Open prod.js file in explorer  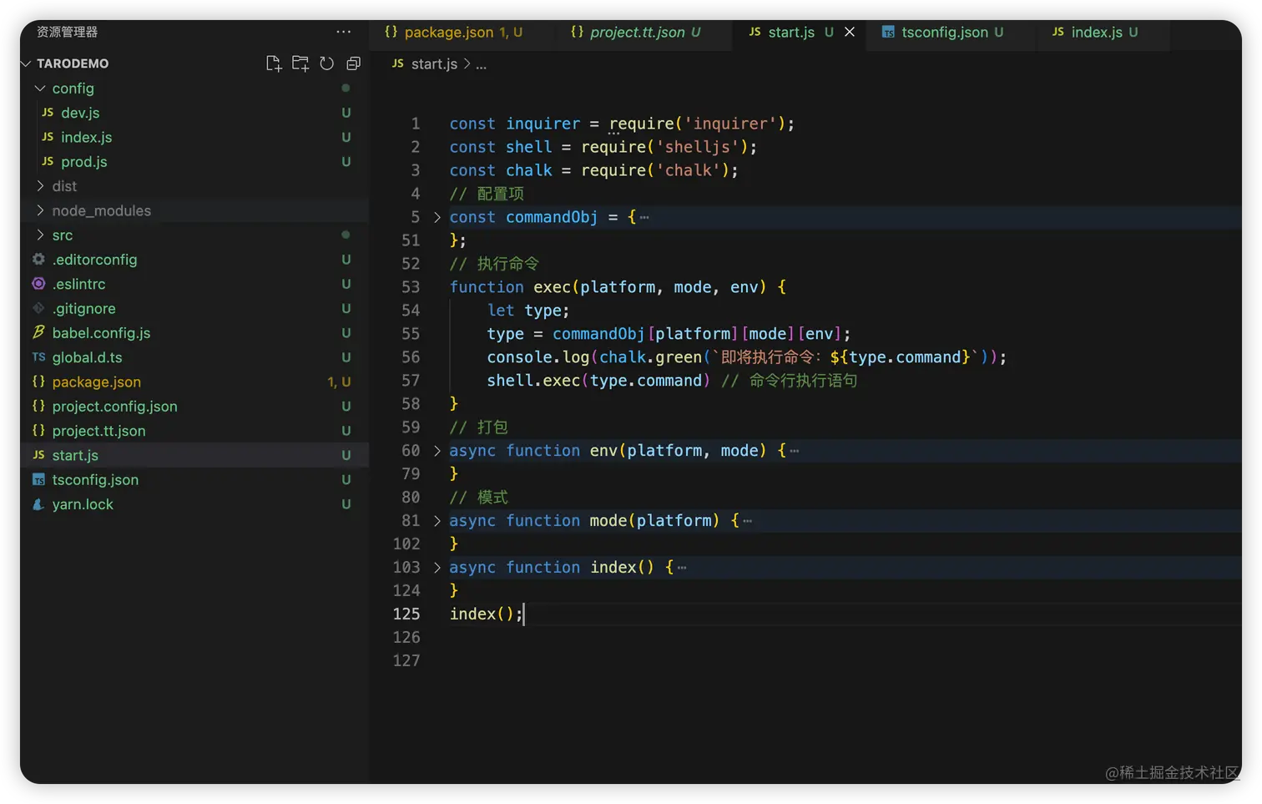(194, 161)
